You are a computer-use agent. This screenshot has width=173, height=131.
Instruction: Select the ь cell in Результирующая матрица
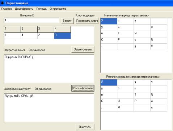pos(142,89)
